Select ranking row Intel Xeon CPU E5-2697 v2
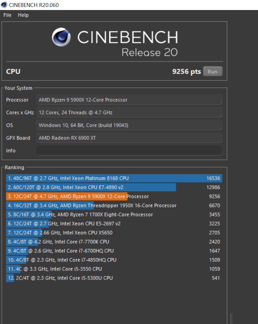Viewport: 258px width, 324px height. click(x=114, y=224)
